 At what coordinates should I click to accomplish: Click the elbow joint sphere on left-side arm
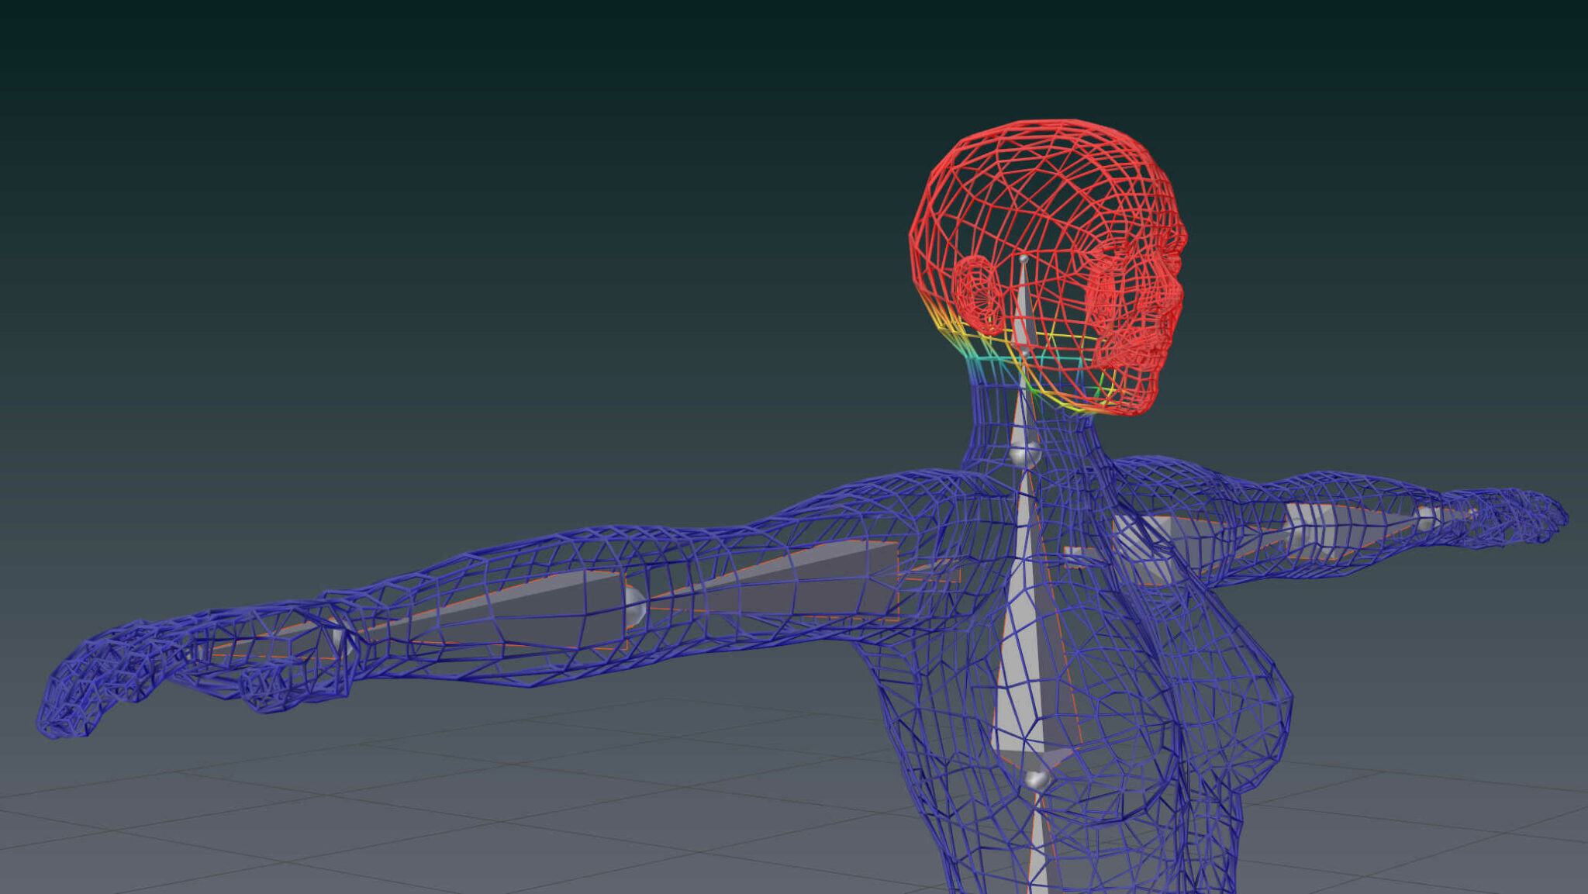coord(634,607)
